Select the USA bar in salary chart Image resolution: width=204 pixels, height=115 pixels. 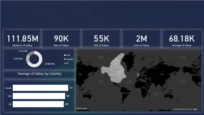click(39, 96)
